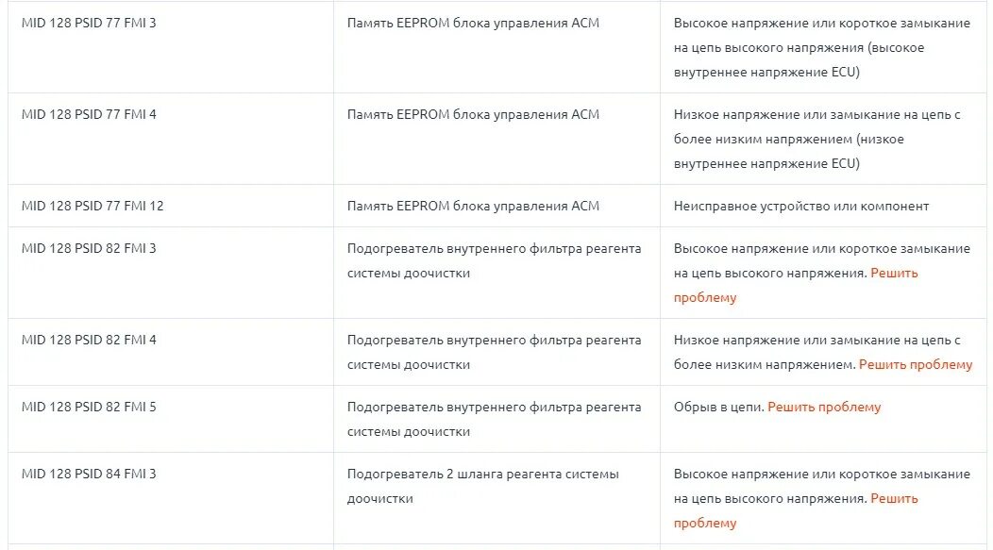Click 'Обрыв в цепи' description text
The width and height of the screenshot is (993, 550).
pyautogui.click(x=718, y=407)
